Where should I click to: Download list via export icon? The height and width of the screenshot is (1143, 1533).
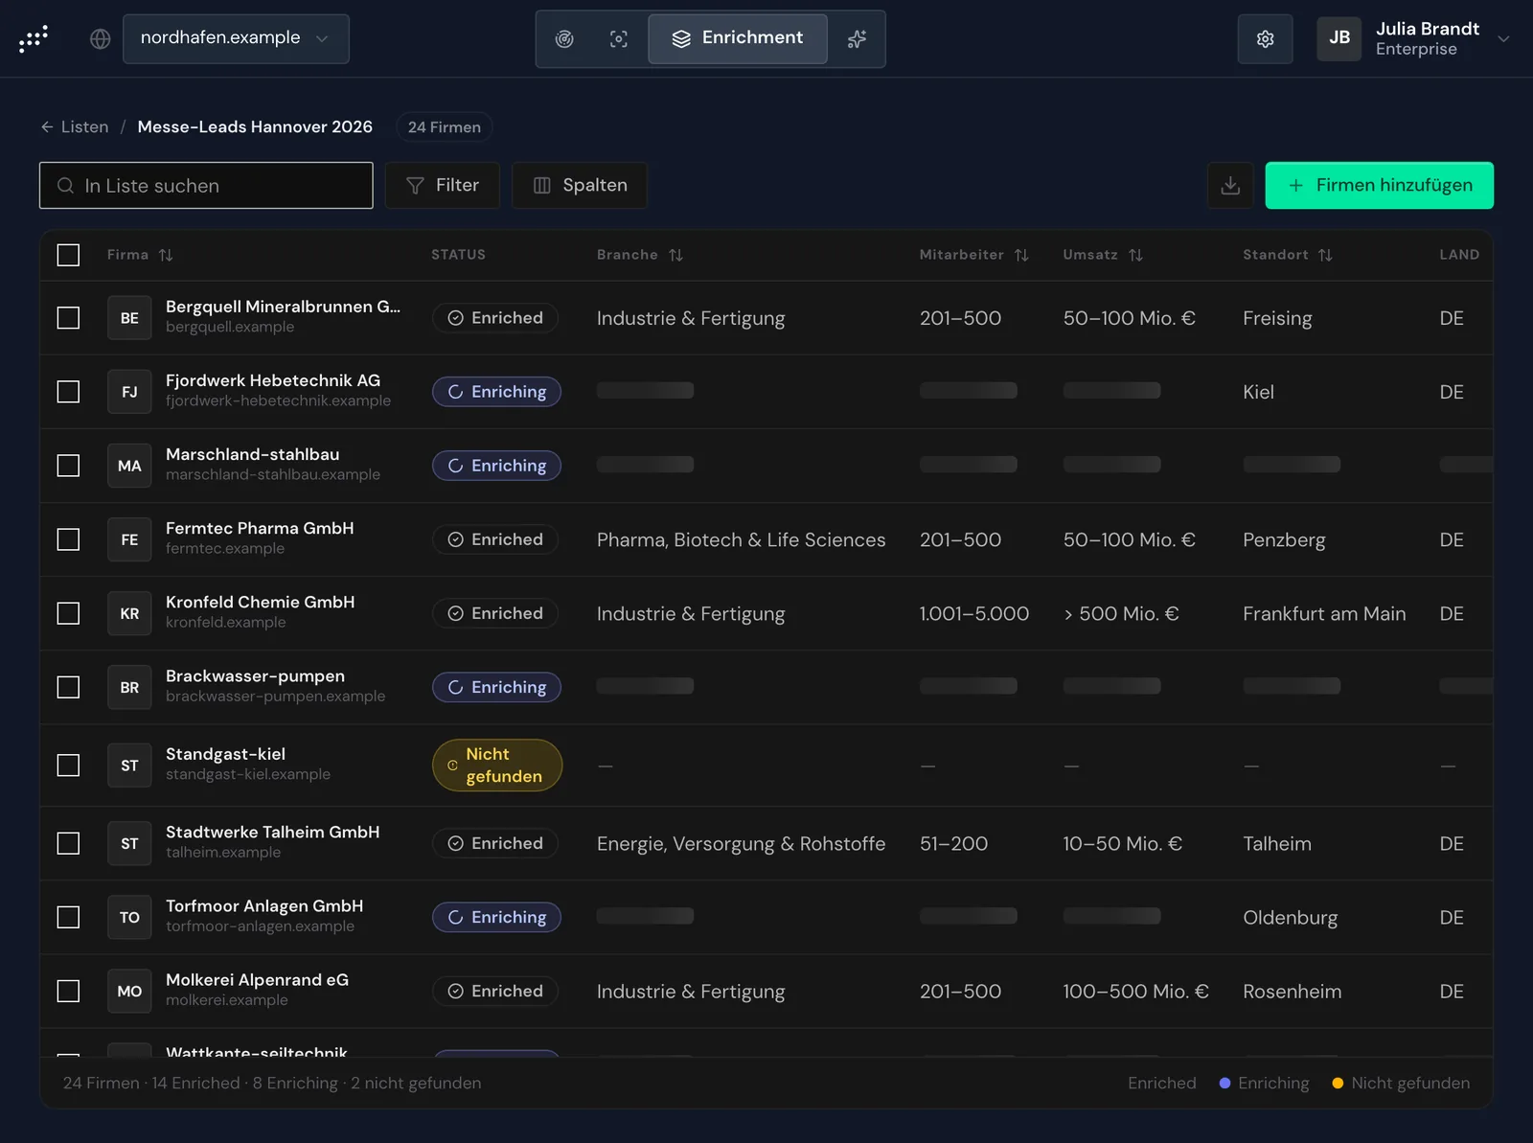click(1230, 186)
